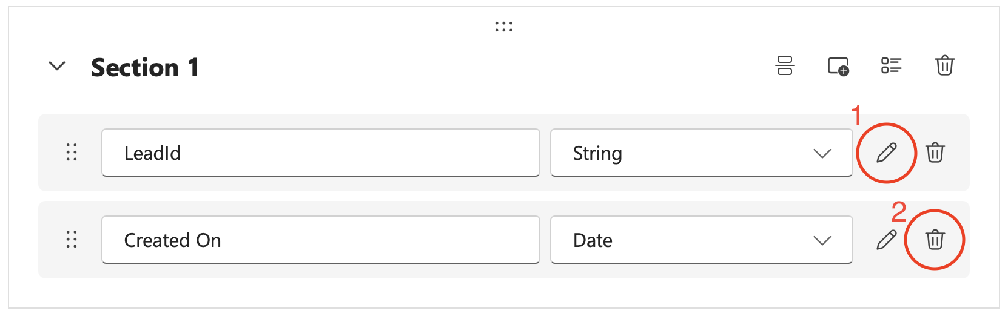This screenshot has width=1008, height=322.
Task: Click the stacked rows icon beside Section 1
Action: click(785, 65)
